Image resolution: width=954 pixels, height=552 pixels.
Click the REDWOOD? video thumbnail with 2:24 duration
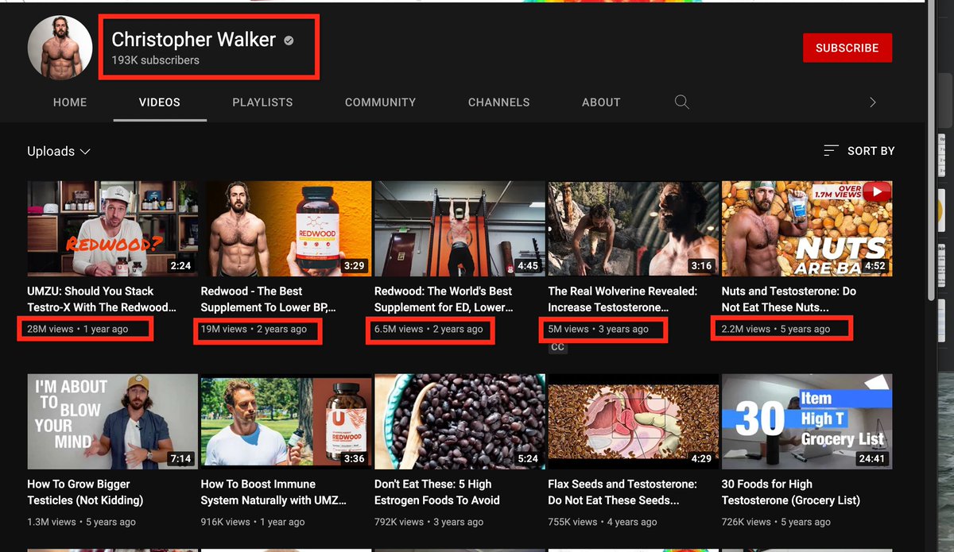pos(112,229)
